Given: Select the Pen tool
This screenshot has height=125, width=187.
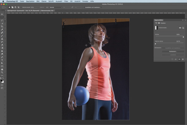Looking at the screenshot, I should click(x=2, y=57).
